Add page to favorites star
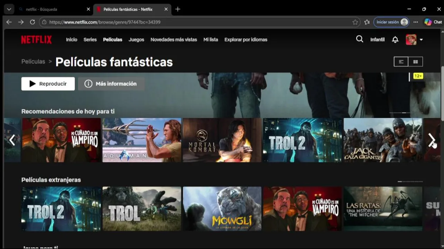Image resolution: width=444 pixels, height=249 pixels. (355, 22)
